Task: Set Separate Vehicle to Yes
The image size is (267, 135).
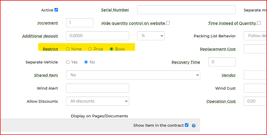Action: tap(68, 62)
